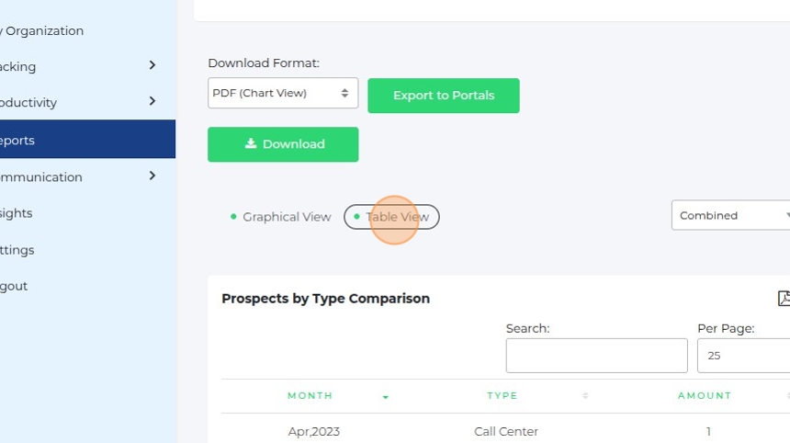This screenshot has height=443, width=790.
Task: Expand the Communication submenu chevron
Action: (152, 176)
